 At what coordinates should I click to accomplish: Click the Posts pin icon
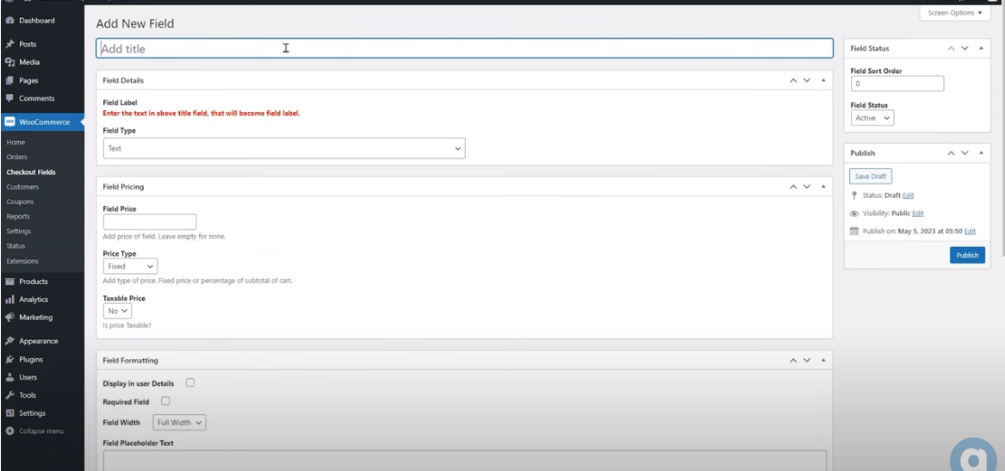9,44
